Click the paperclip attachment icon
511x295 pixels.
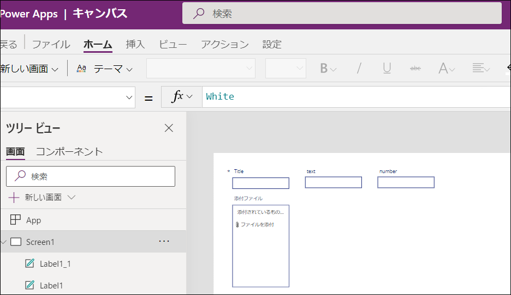pos(237,224)
